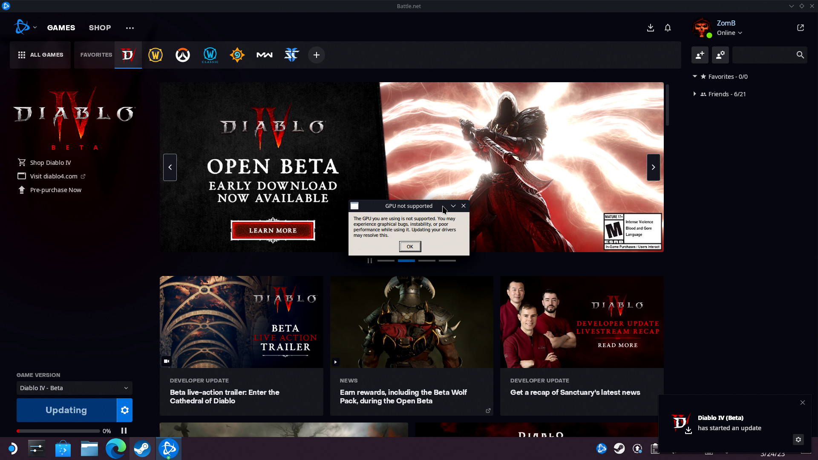The image size is (818, 460).
Task: Open the system updates tray icon
Action: (637, 448)
